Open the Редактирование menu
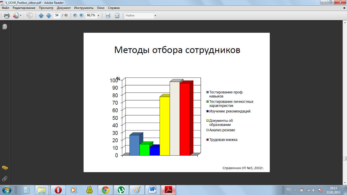This screenshot has width=347, height=195. (x=24, y=8)
